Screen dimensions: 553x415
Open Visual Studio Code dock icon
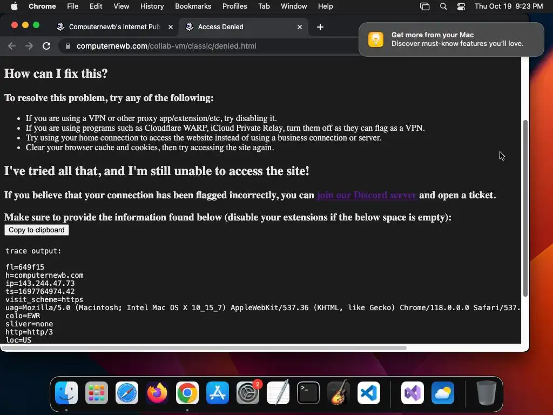tap(368, 392)
